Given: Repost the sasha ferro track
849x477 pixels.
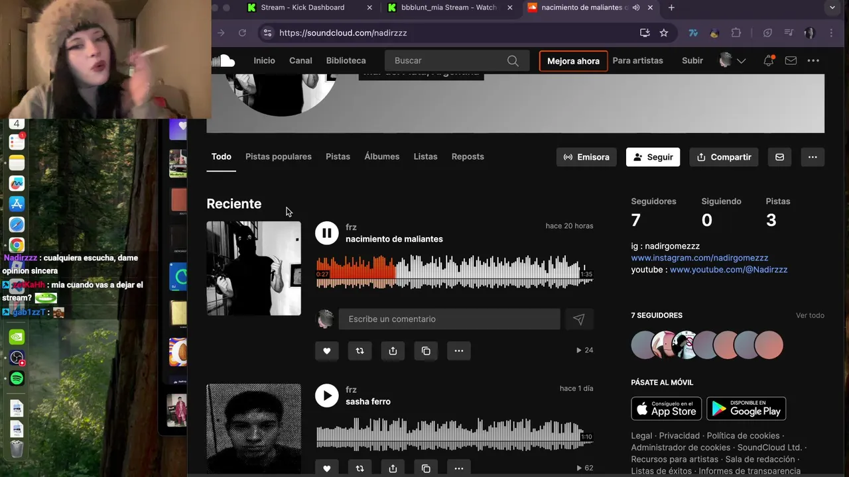Looking at the screenshot, I should click(359, 468).
